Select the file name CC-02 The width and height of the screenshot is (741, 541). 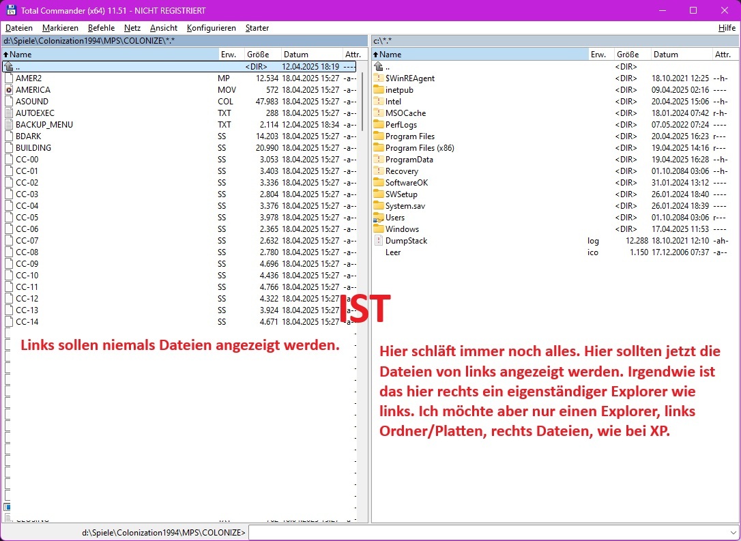27,182
